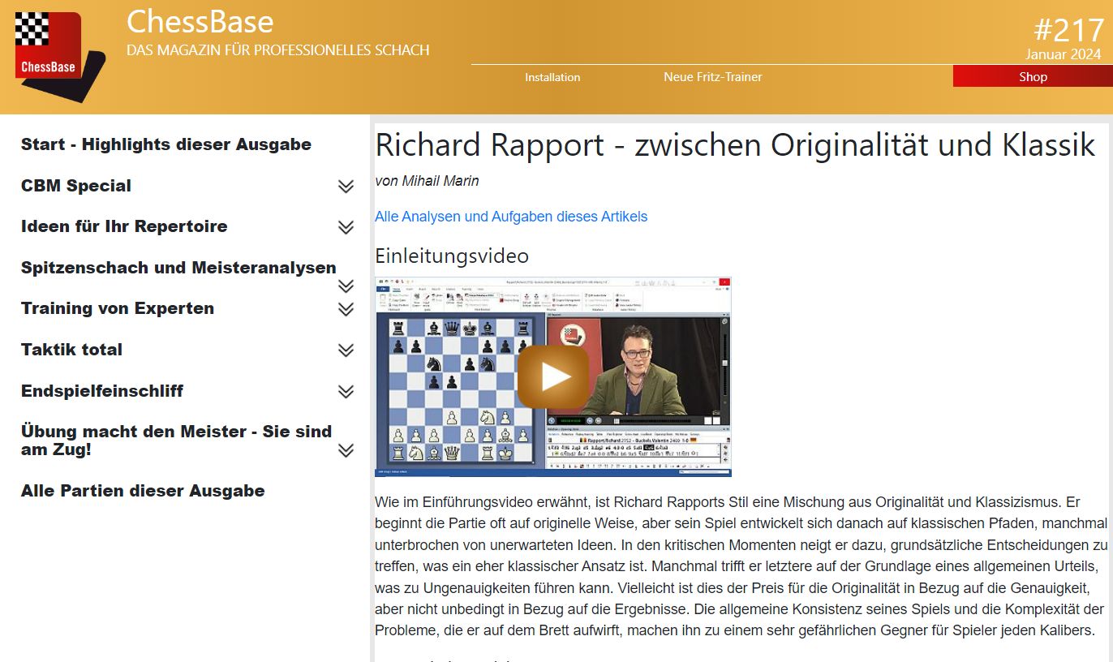Open the red Shop tab

(x=1033, y=77)
